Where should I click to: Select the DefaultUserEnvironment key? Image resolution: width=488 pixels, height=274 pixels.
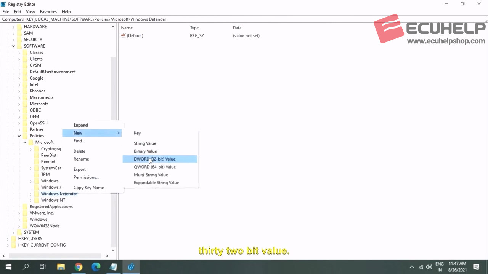(x=53, y=72)
